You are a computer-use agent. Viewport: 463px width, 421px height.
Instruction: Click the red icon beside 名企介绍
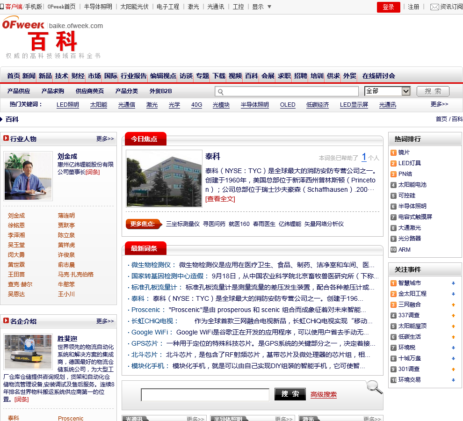coord(6,320)
